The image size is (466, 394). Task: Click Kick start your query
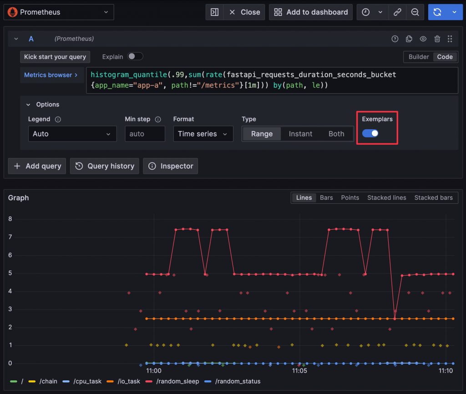coord(55,57)
